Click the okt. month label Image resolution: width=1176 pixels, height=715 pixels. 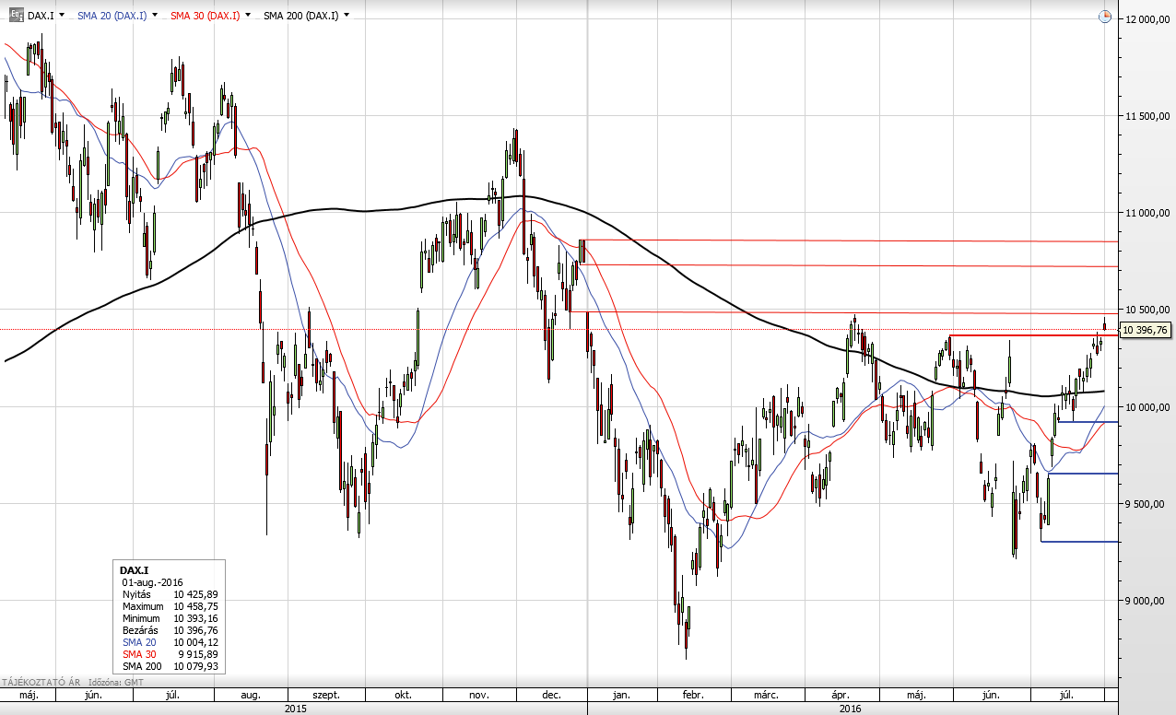403,696
